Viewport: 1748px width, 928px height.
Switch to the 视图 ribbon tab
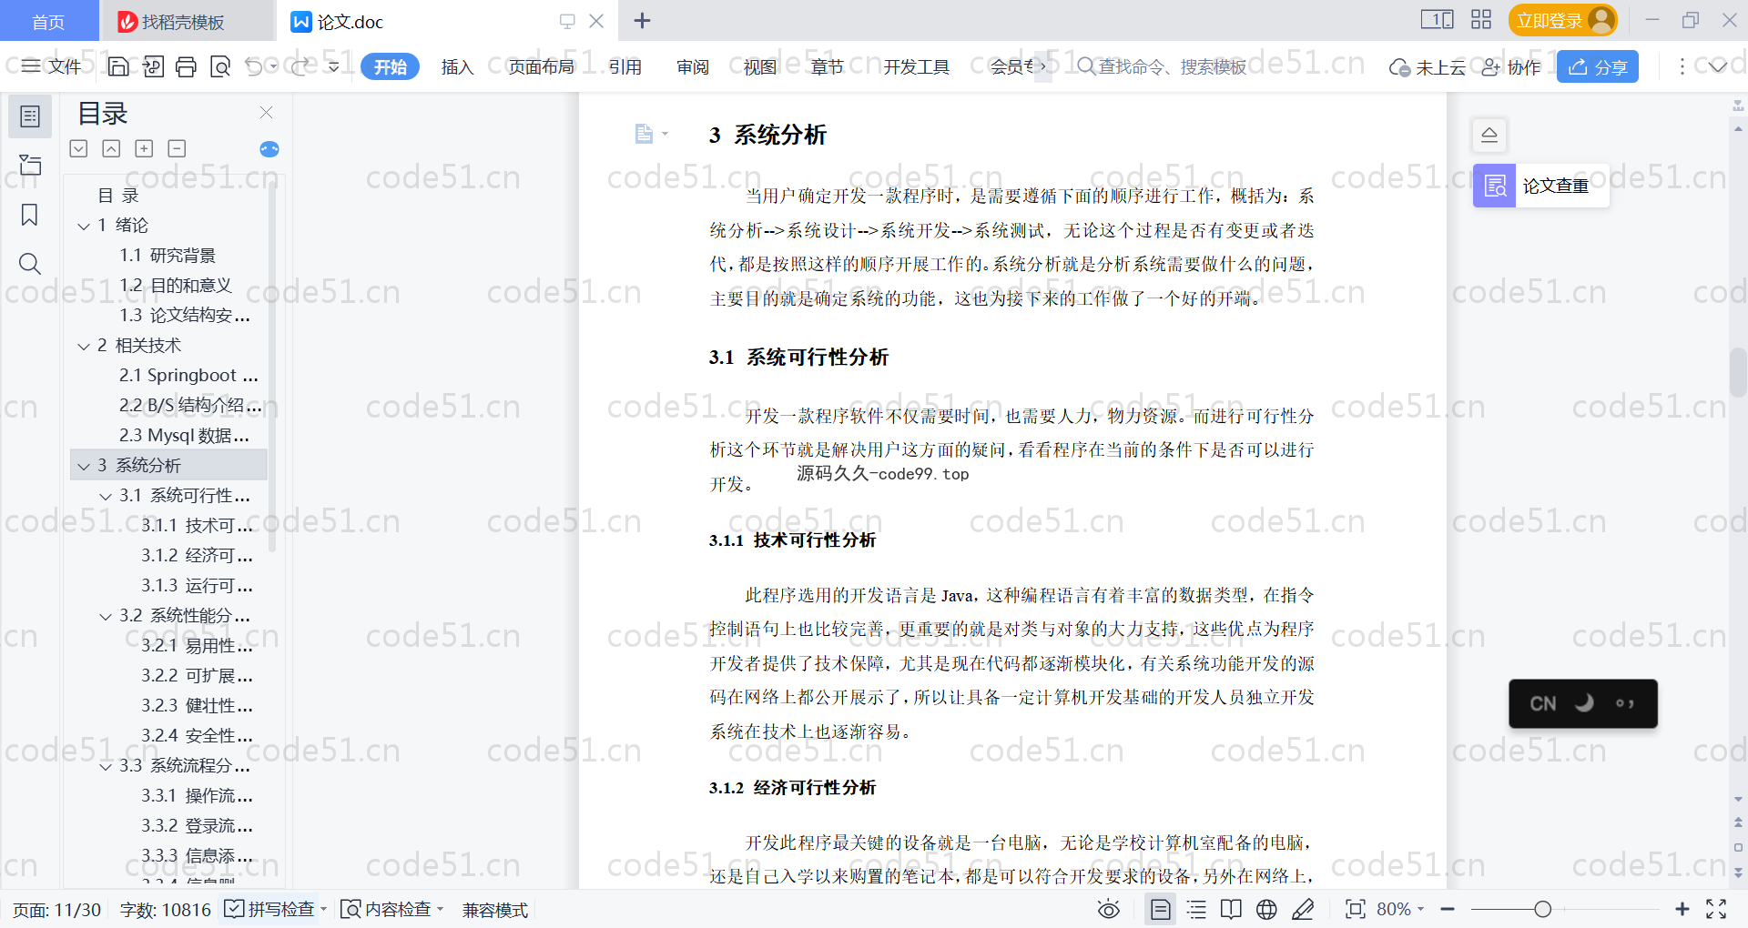pyautogui.click(x=760, y=66)
